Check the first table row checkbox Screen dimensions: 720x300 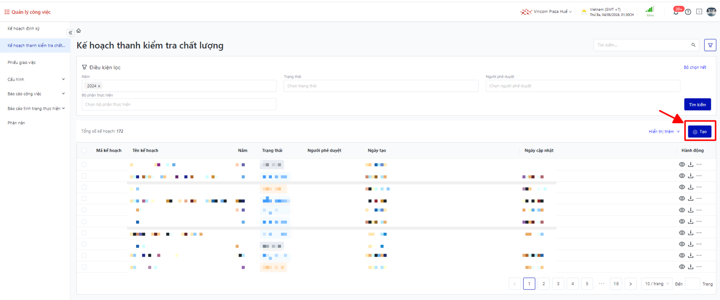84,165
